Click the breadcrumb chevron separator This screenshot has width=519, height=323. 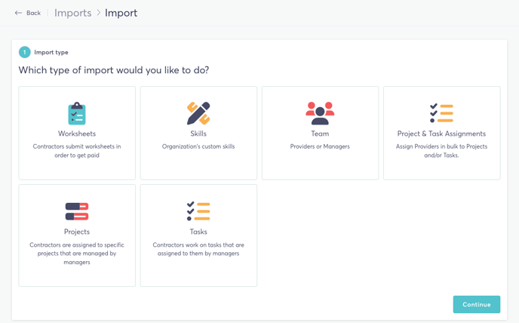pos(98,13)
